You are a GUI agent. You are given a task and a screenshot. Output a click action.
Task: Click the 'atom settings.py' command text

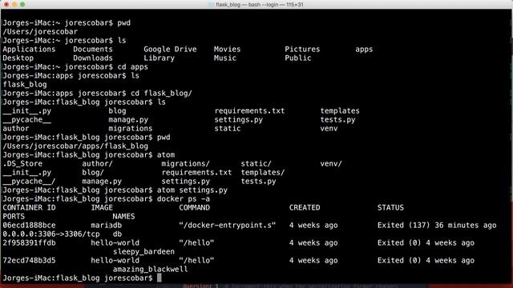click(x=192, y=190)
